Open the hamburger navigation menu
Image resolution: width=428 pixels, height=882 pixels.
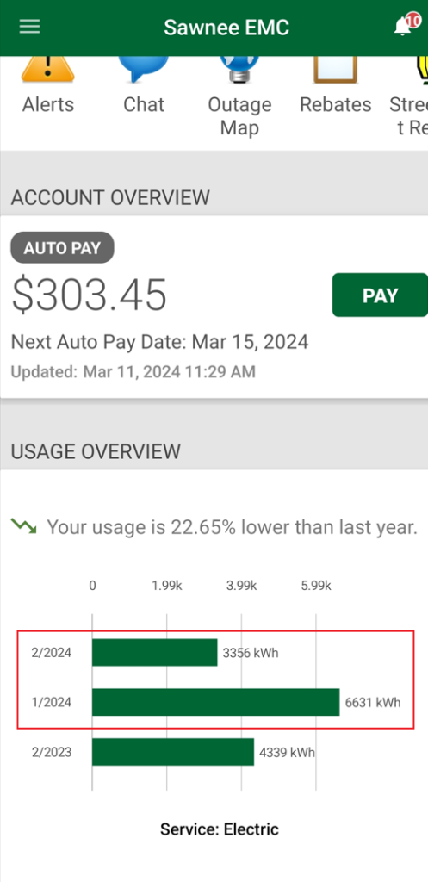tap(29, 27)
